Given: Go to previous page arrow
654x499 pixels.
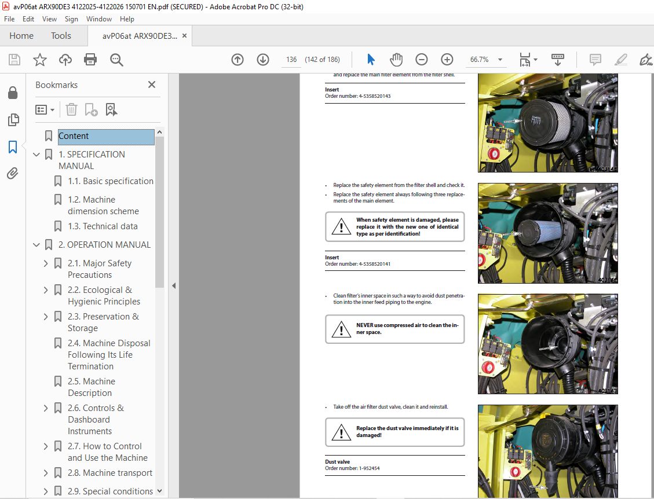Looking at the screenshot, I should coord(238,60).
